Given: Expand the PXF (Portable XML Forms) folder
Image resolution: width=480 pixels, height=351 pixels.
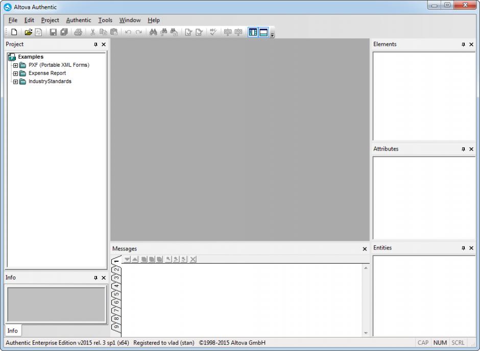Looking at the screenshot, I should (15, 65).
